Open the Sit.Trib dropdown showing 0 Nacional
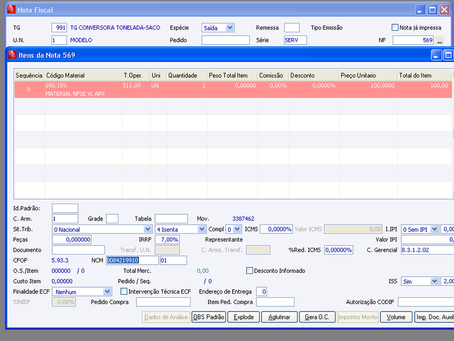Screen dimensions: 454x341 (x=148, y=229)
